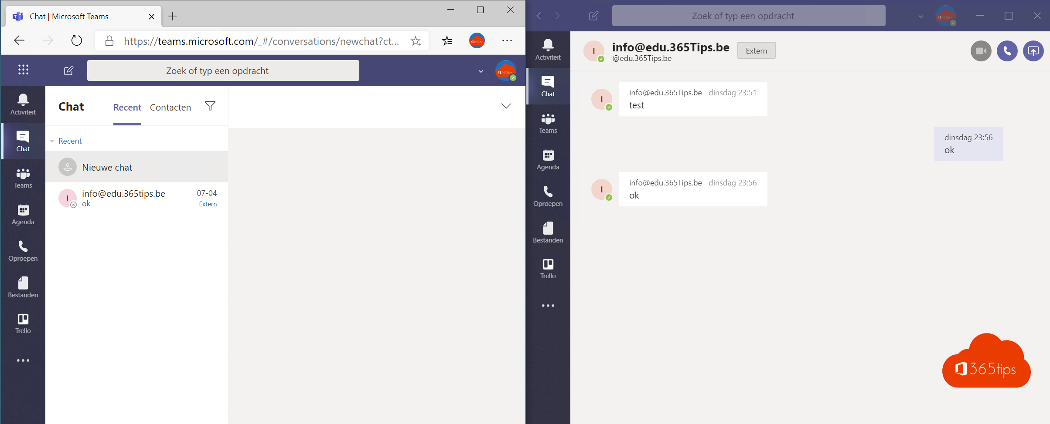Image resolution: width=1050 pixels, height=424 pixels.
Task: Expand the chat options chevron above the conversation
Action: tap(506, 106)
